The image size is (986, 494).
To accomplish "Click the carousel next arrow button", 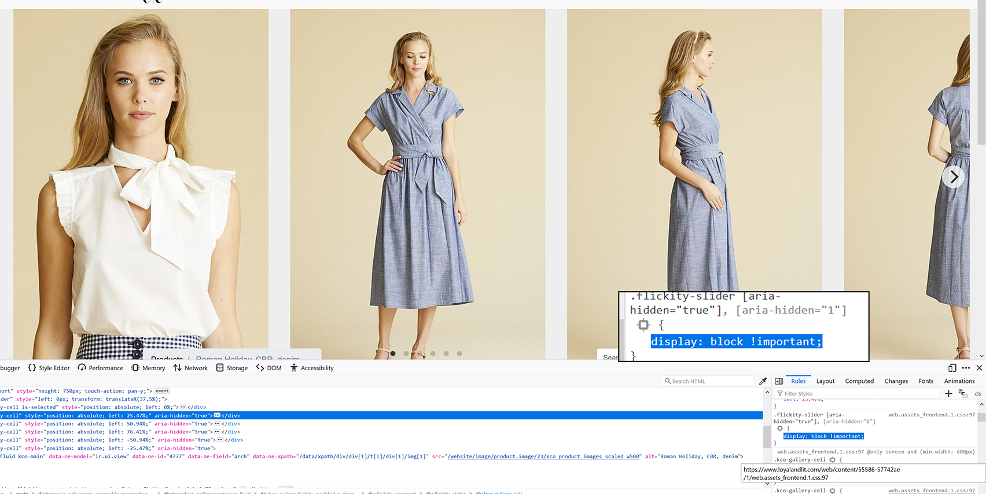I will point(953,177).
